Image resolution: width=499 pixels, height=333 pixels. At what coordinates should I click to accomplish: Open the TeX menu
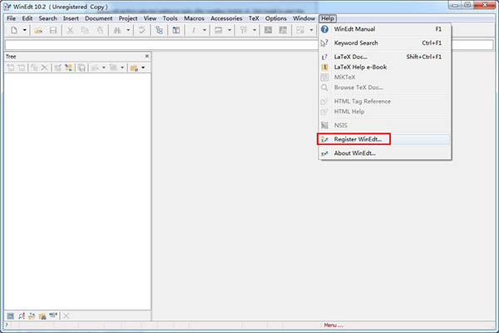click(x=254, y=18)
